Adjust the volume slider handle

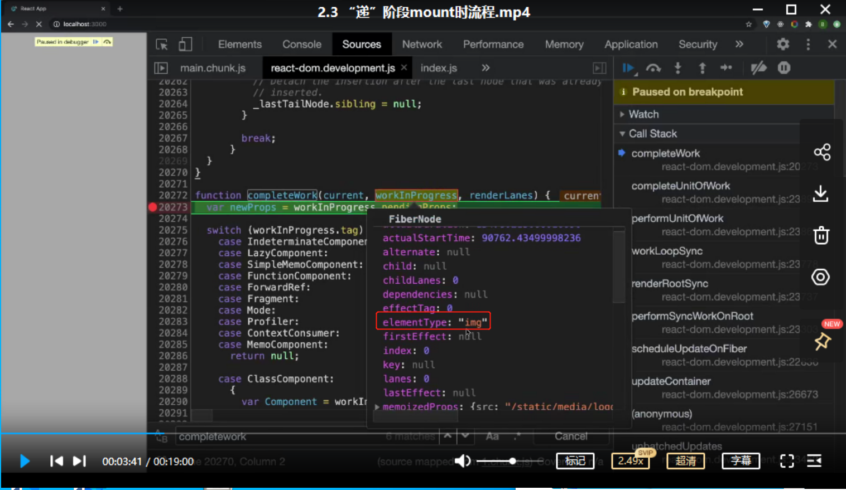(x=512, y=461)
